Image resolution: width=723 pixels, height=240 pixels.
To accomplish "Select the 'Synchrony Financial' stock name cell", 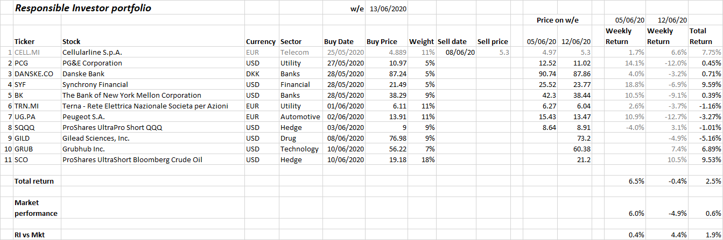I will tap(94, 84).
